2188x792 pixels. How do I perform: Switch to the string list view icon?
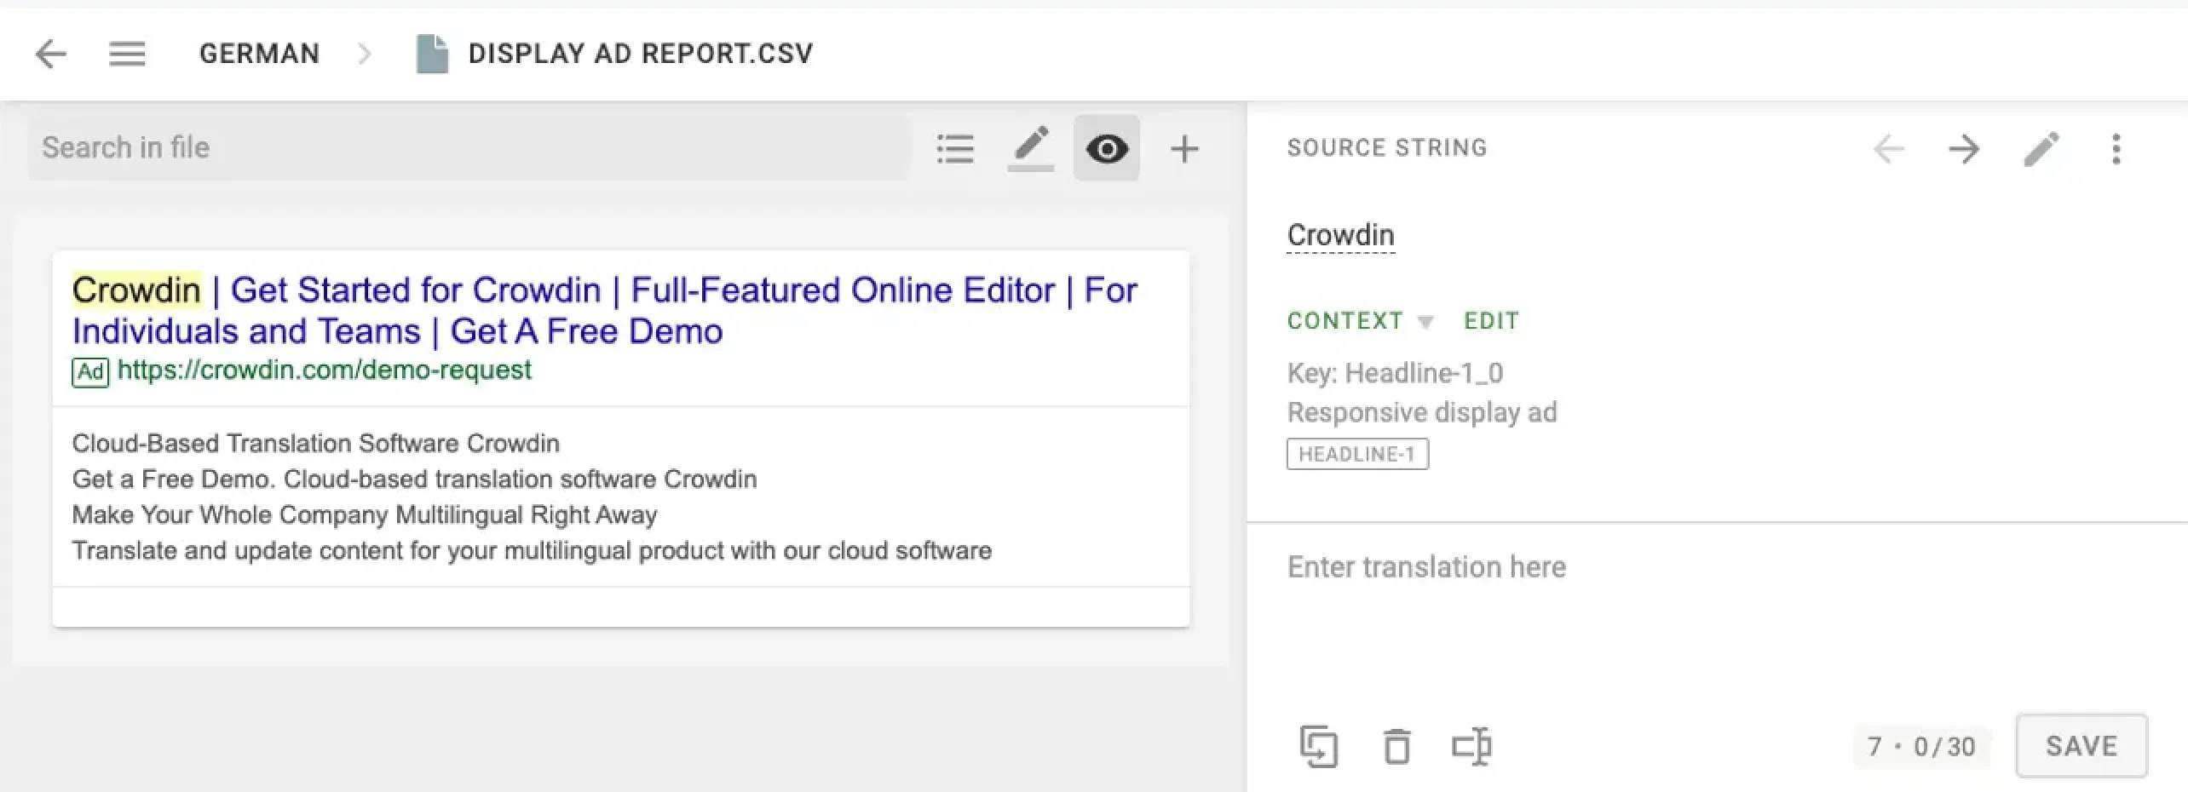coord(955,149)
